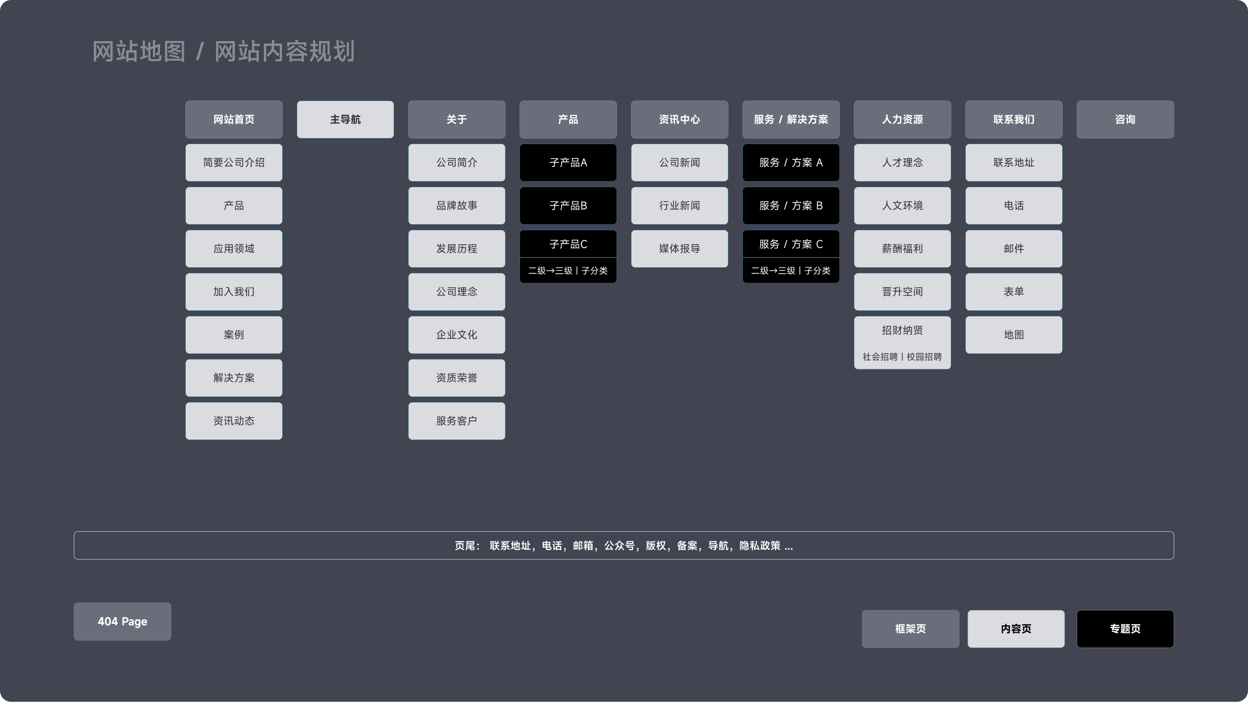Image resolution: width=1248 pixels, height=702 pixels.
Task: Select the 资讯中心 header
Action: (x=679, y=119)
